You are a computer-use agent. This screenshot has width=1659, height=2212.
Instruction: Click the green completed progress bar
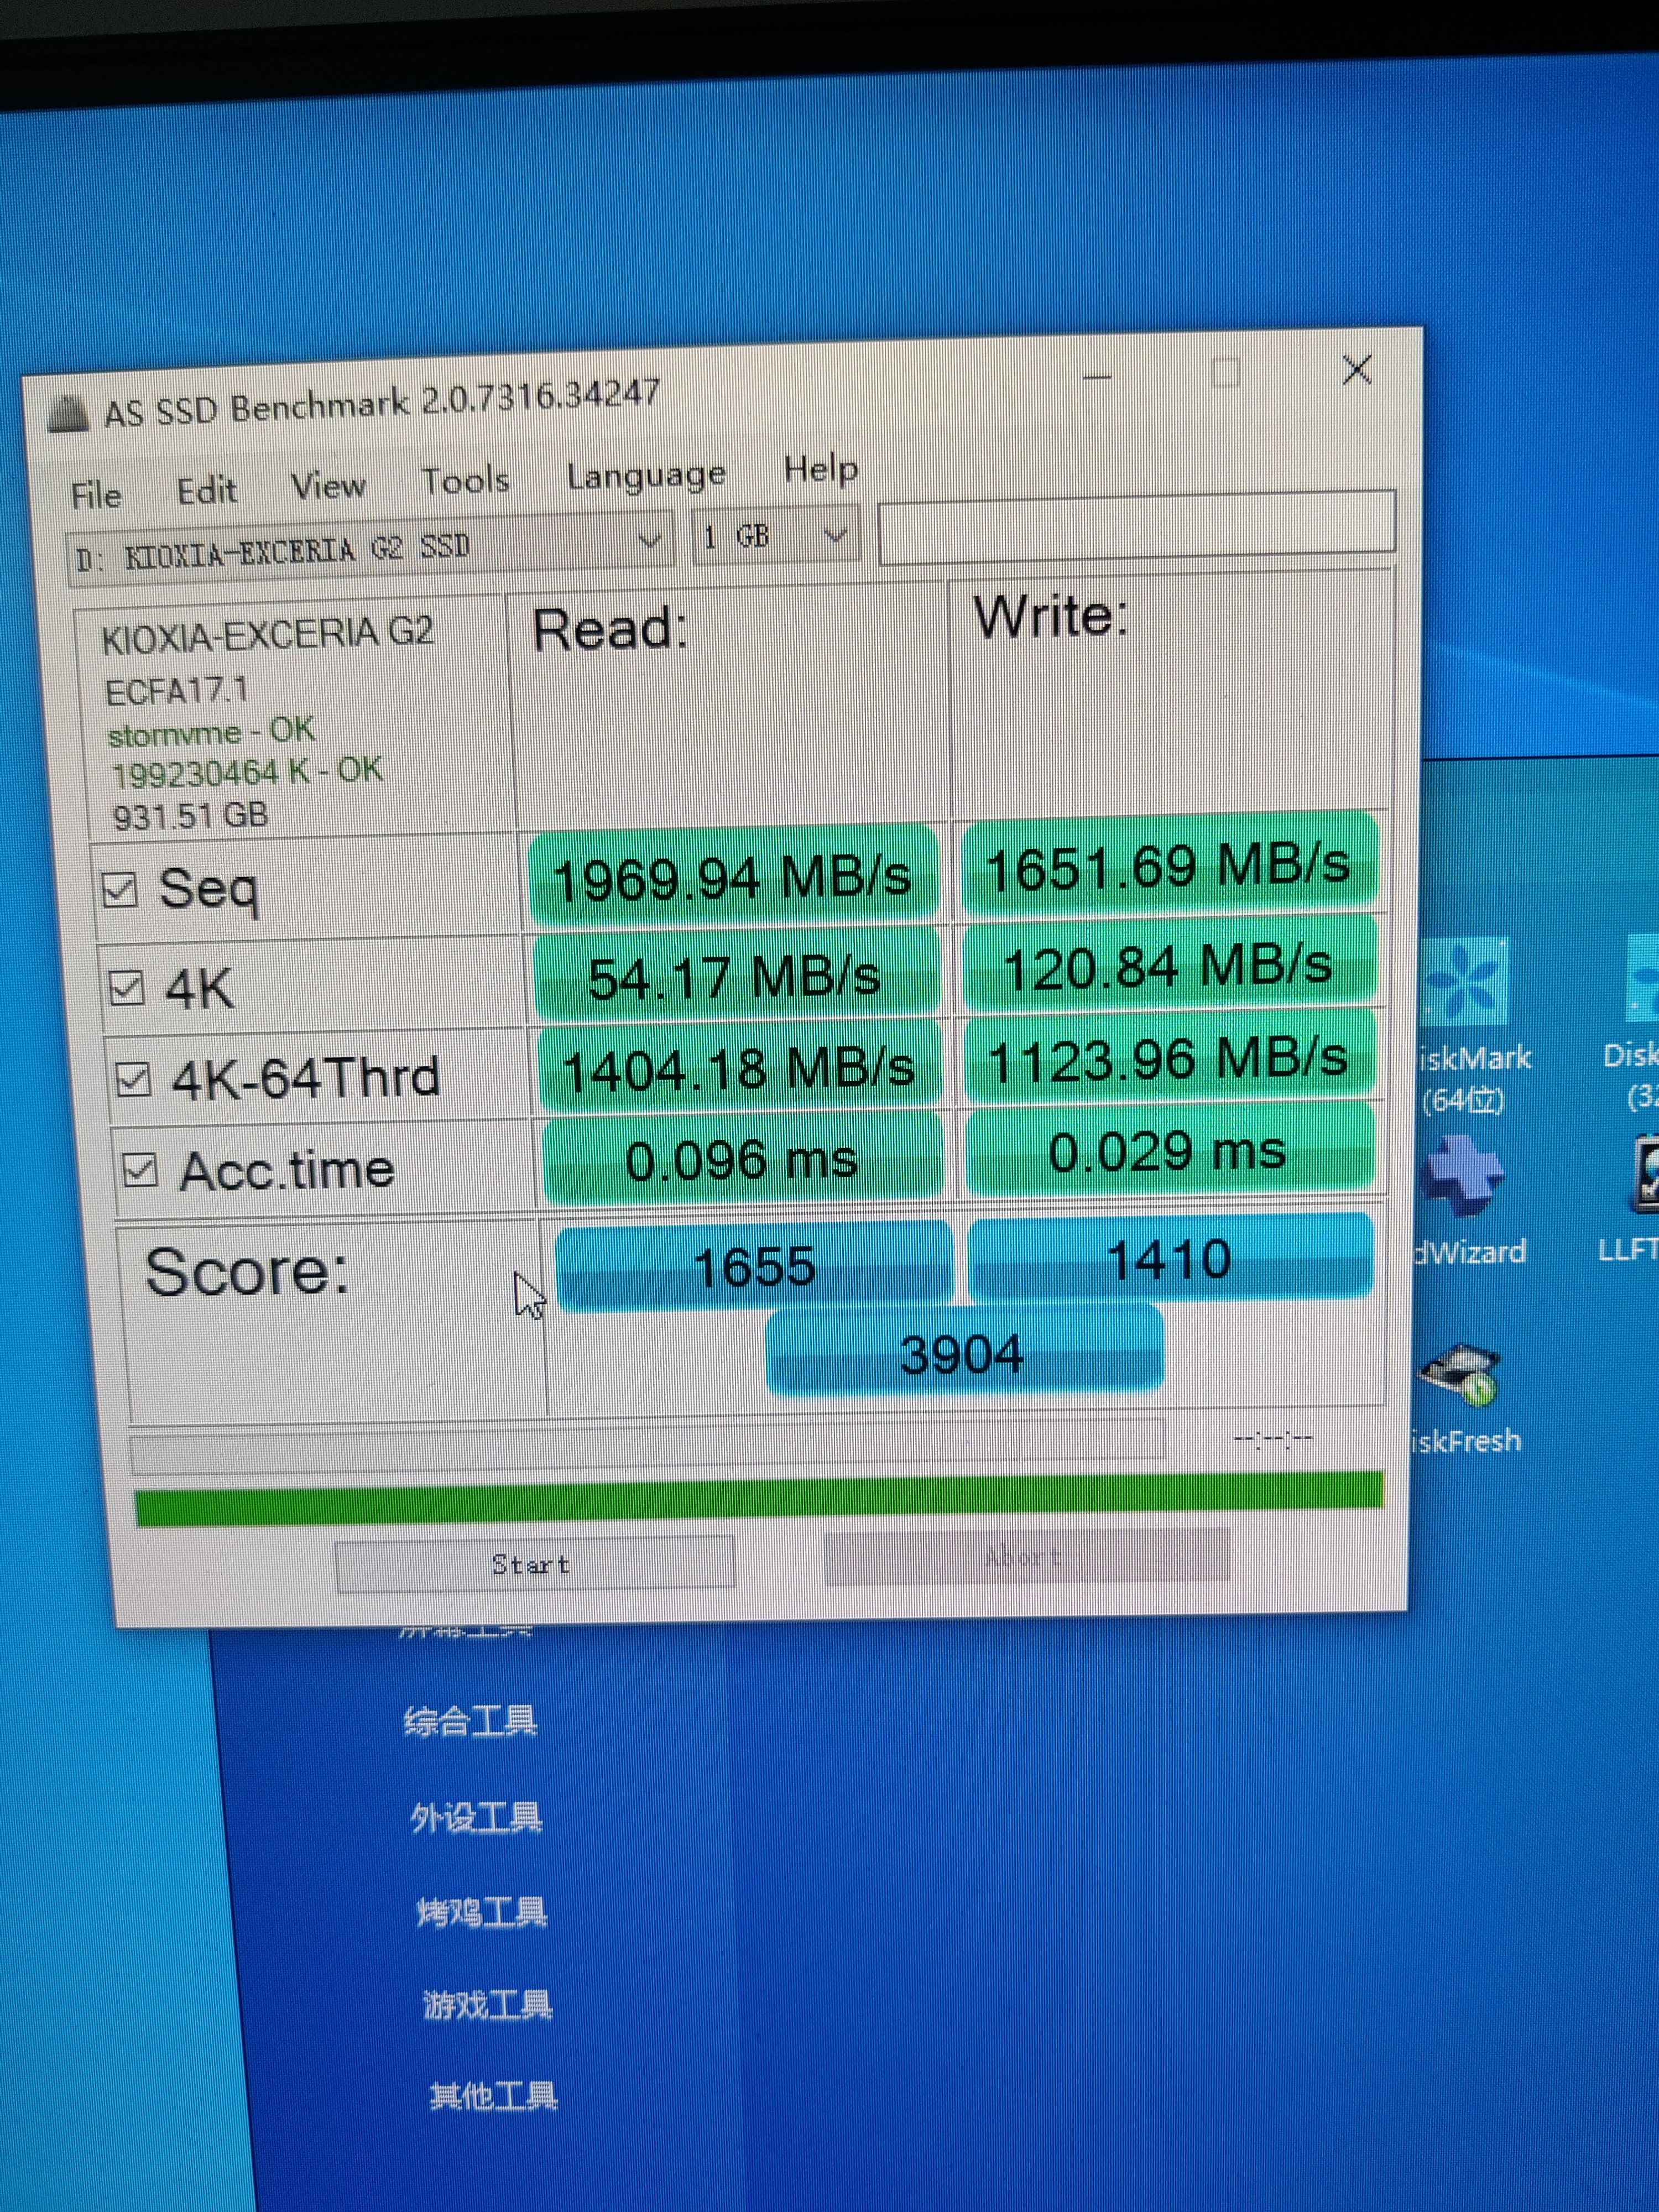(759, 1499)
